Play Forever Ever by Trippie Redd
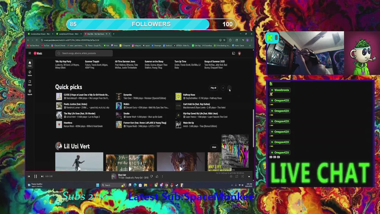Screen dimensions: 380x214 [145, 123]
